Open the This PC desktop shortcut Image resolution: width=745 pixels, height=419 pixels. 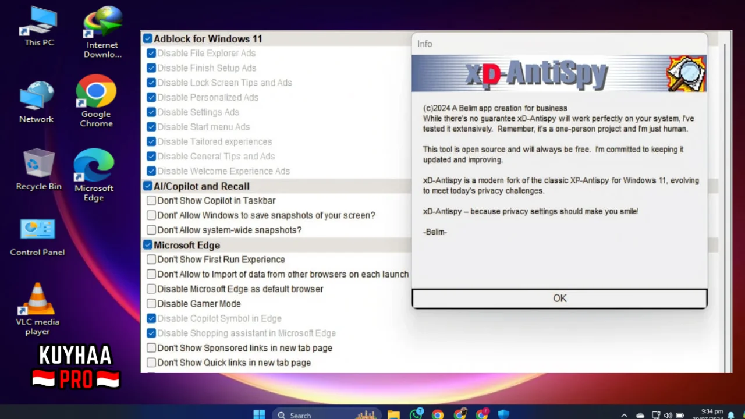pyautogui.click(x=39, y=27)
